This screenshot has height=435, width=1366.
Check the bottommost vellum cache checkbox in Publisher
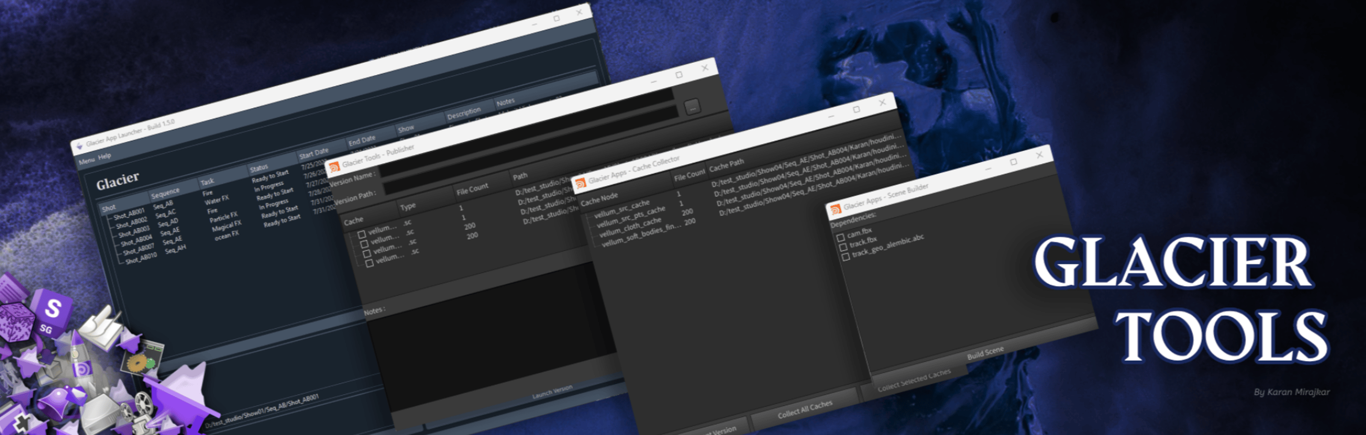coord(369,263)
